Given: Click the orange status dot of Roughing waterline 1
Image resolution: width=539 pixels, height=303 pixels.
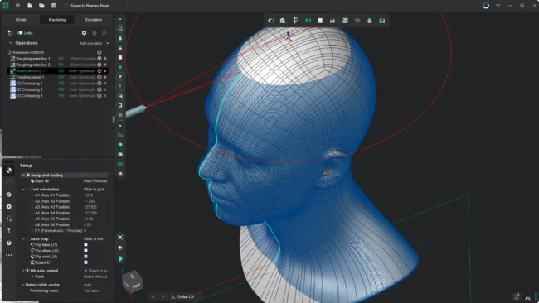Looking at the screenshot, I should click(104, 59).
